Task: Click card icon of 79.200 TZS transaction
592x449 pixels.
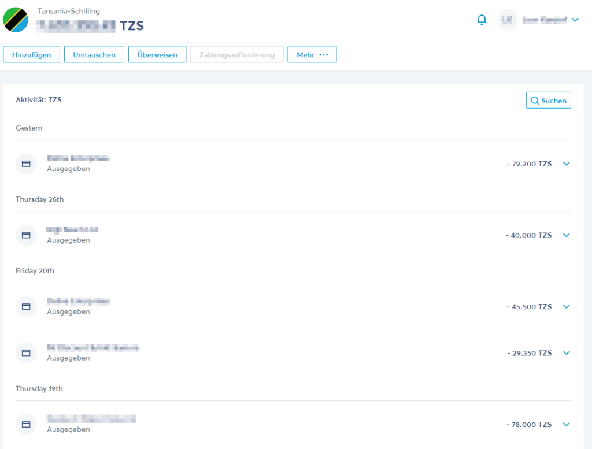Action: point(26,164)
